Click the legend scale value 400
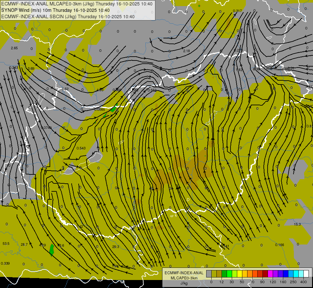Image resolution: width=313 pixels, height=288 pixels. coord(303,282)
